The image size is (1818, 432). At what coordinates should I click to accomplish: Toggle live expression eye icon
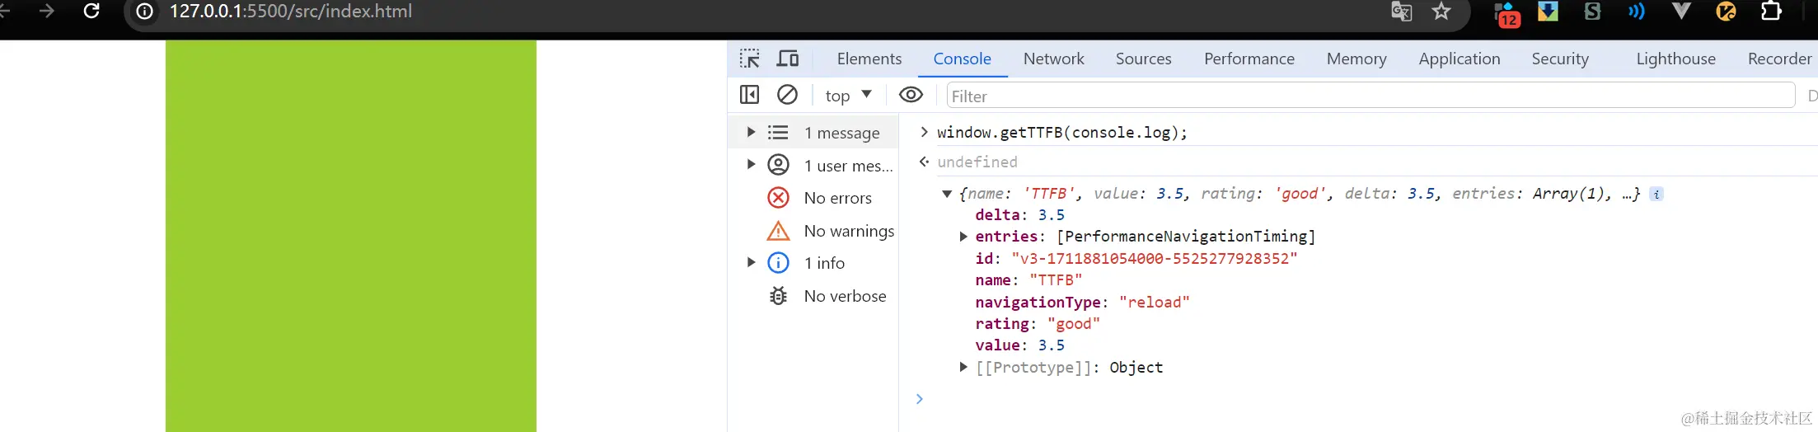[910, 95]
